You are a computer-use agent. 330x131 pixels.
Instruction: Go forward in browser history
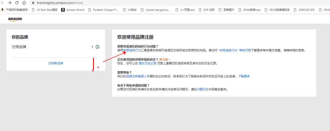click(x=10, y=3)
